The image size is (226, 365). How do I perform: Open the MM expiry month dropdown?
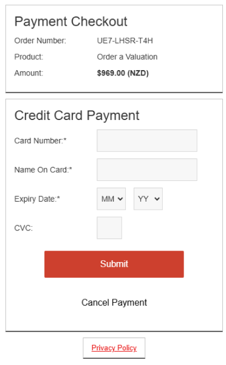pos(111,199)
